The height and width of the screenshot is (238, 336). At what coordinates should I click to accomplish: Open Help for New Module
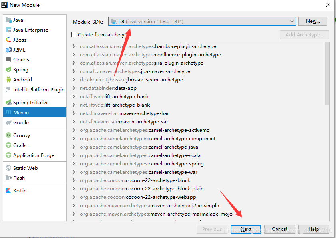(314, 229)
